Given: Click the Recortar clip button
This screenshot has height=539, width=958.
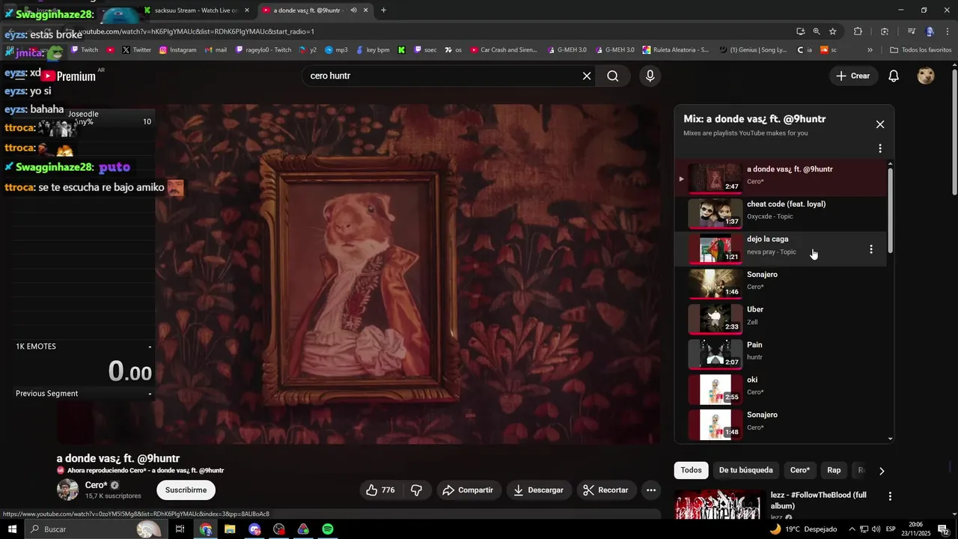Looking at the screenshot, I should point(605,490).
